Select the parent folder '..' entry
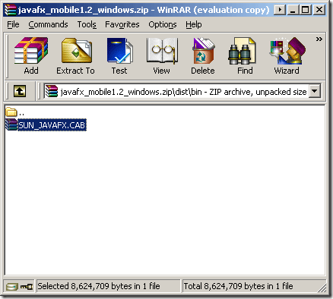The width and height of the screenshot is (333, 299). click(15, 112)
